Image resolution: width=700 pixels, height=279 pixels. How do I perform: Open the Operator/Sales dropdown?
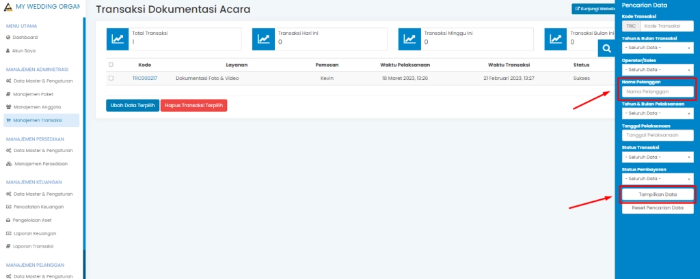tap(657, 69)
